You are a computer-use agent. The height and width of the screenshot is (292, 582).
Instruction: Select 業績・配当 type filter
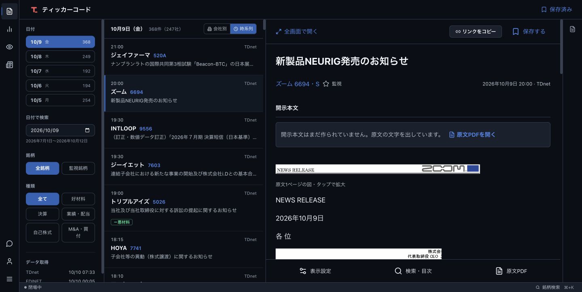tap(78, 214)
